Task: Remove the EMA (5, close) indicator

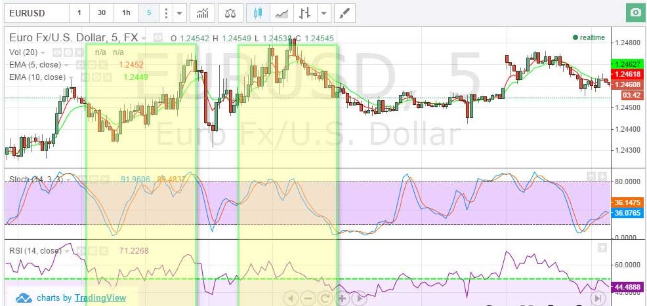Action: [102, 65]
